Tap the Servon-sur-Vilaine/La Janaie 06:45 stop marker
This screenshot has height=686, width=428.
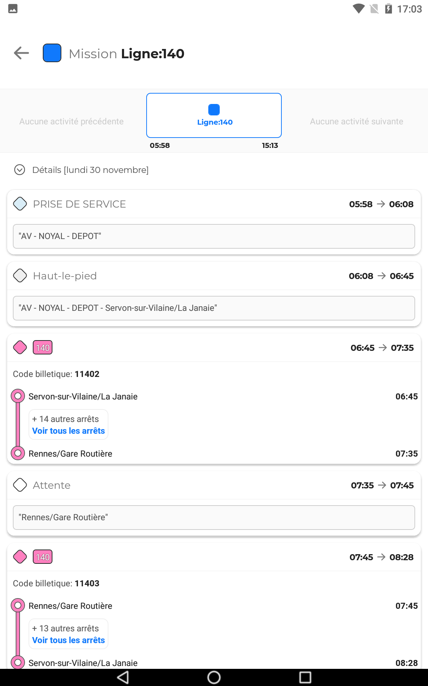point(18,396)
